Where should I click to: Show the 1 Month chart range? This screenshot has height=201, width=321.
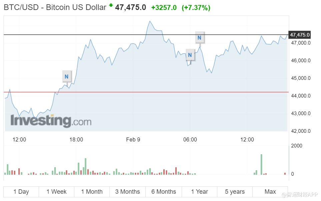tap(92, 192)
